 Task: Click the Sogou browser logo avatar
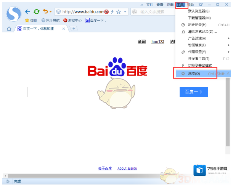[14, 14]
